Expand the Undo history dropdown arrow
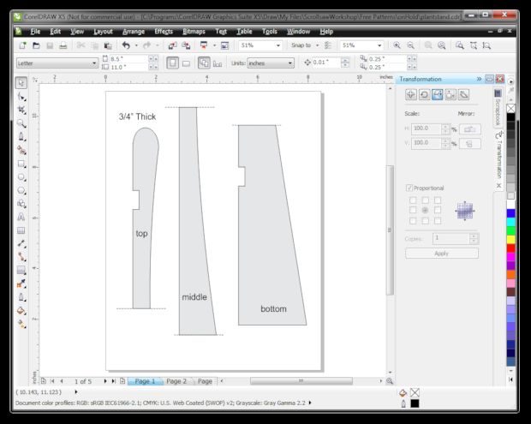Viewport: 531px width, 424px height. coord(136,45)
